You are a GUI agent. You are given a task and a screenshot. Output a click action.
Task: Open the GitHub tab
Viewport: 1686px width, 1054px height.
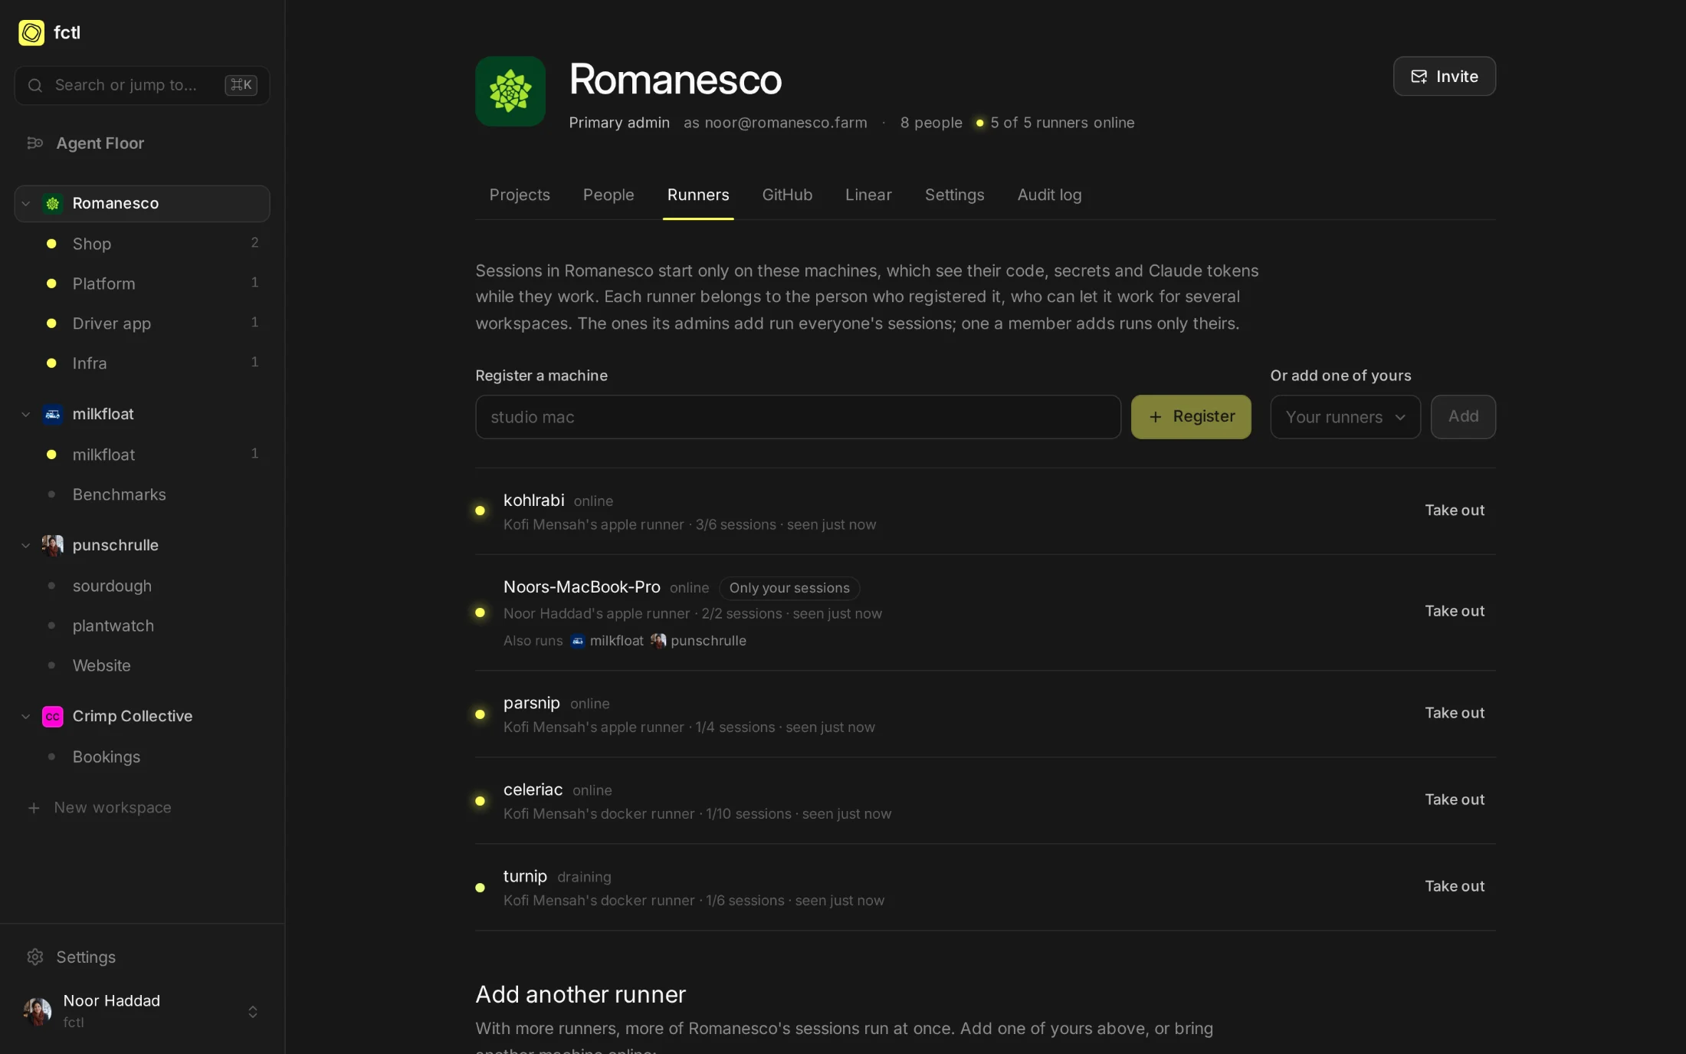click(x=787, y=195)
